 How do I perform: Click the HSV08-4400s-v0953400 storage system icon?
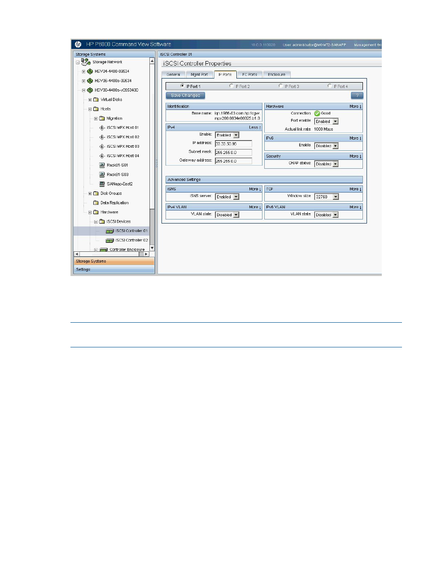pyautogui.click(x=90, y=90)
